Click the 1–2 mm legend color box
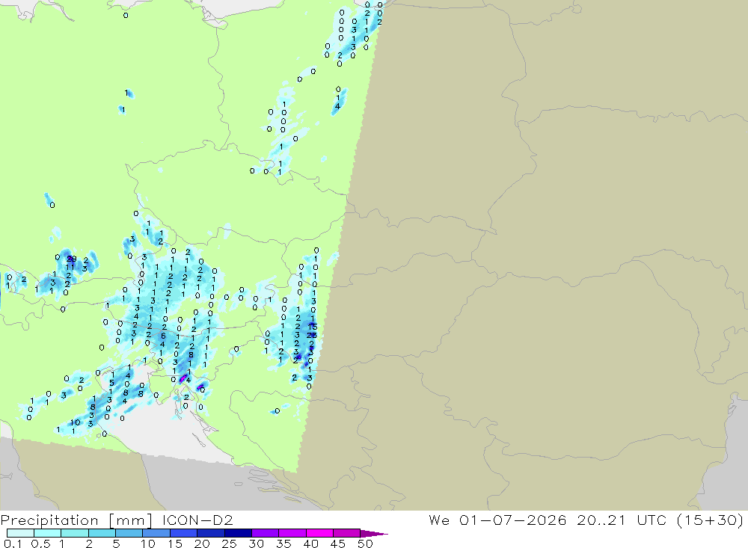Image resolution: width=748 pixels, height=548 pixels. click(x=75, y=533)
